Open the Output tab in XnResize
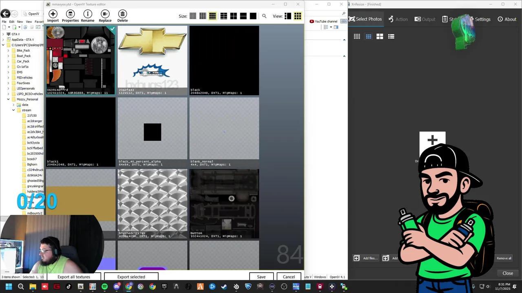The image size is (522, 293). [425, 19]
